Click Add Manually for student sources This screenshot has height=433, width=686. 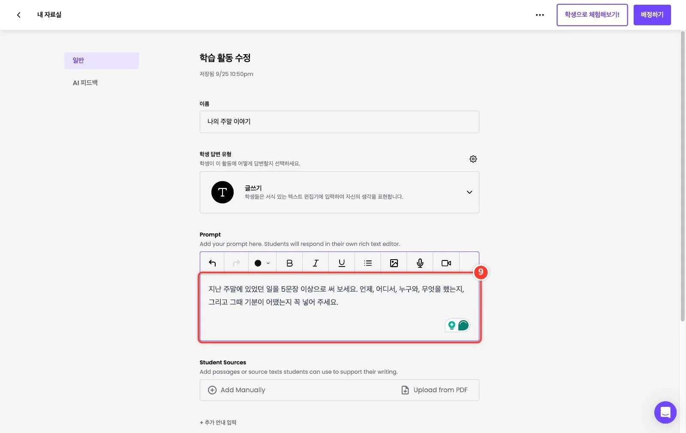pos(237,390)
